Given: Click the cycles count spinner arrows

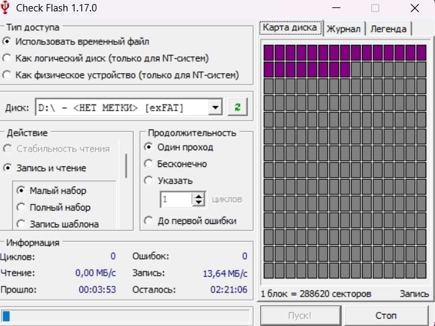Looking at the screenshot, I should (x=198, y=199).
